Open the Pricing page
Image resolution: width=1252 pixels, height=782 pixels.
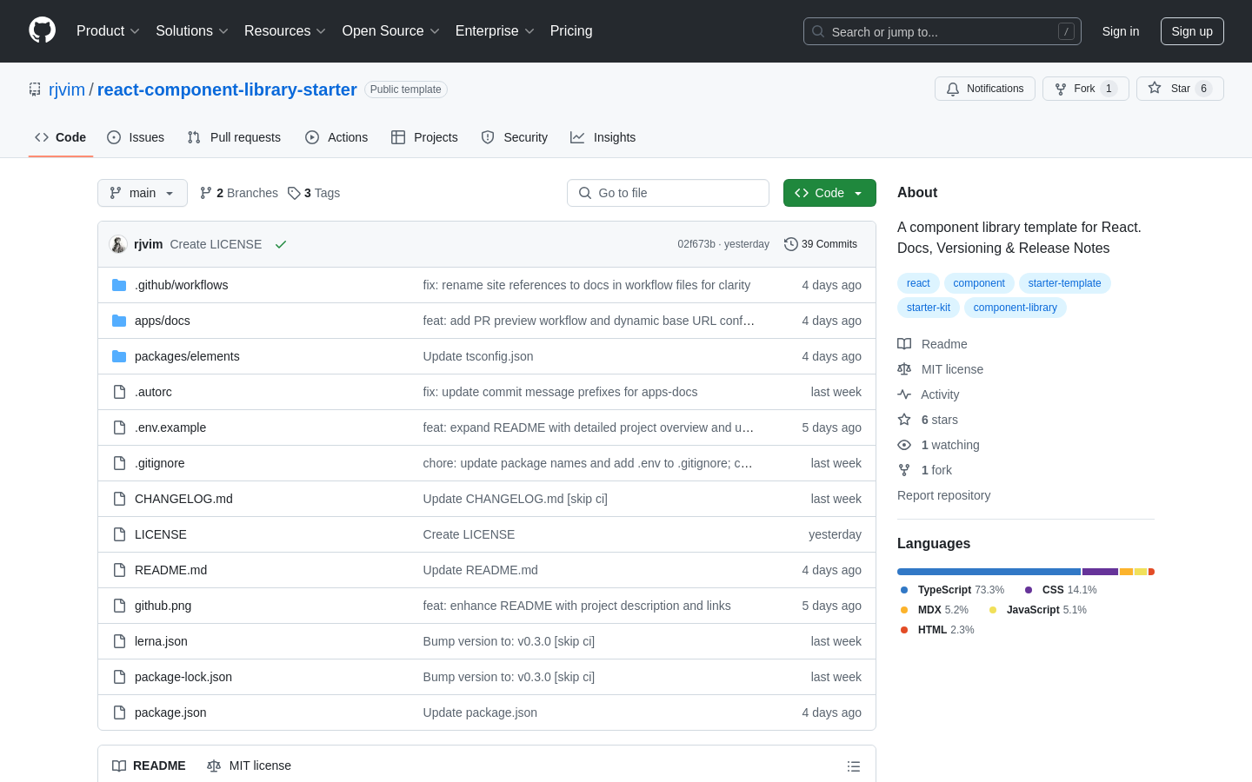click(x=571, y=30)
